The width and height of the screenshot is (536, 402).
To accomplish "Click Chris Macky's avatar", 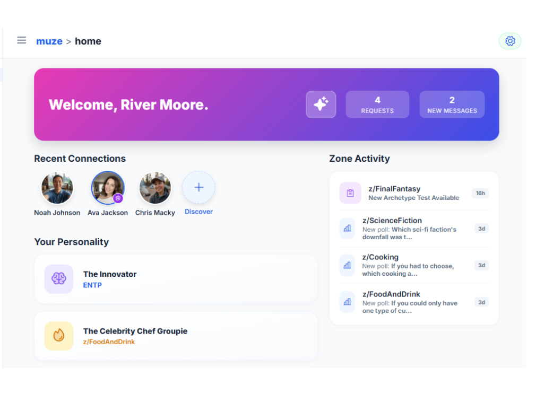I will (x=155, y=187).
